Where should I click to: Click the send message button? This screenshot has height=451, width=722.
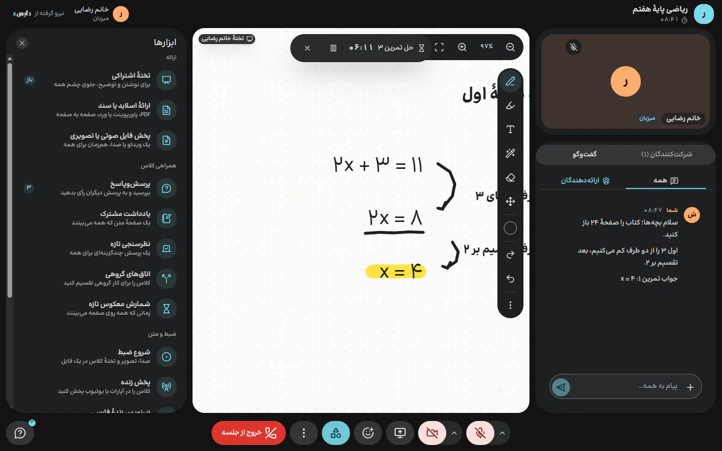pos(561,387)
